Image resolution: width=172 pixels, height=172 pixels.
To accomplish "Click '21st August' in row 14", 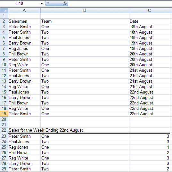I will [x=149, y=86].
